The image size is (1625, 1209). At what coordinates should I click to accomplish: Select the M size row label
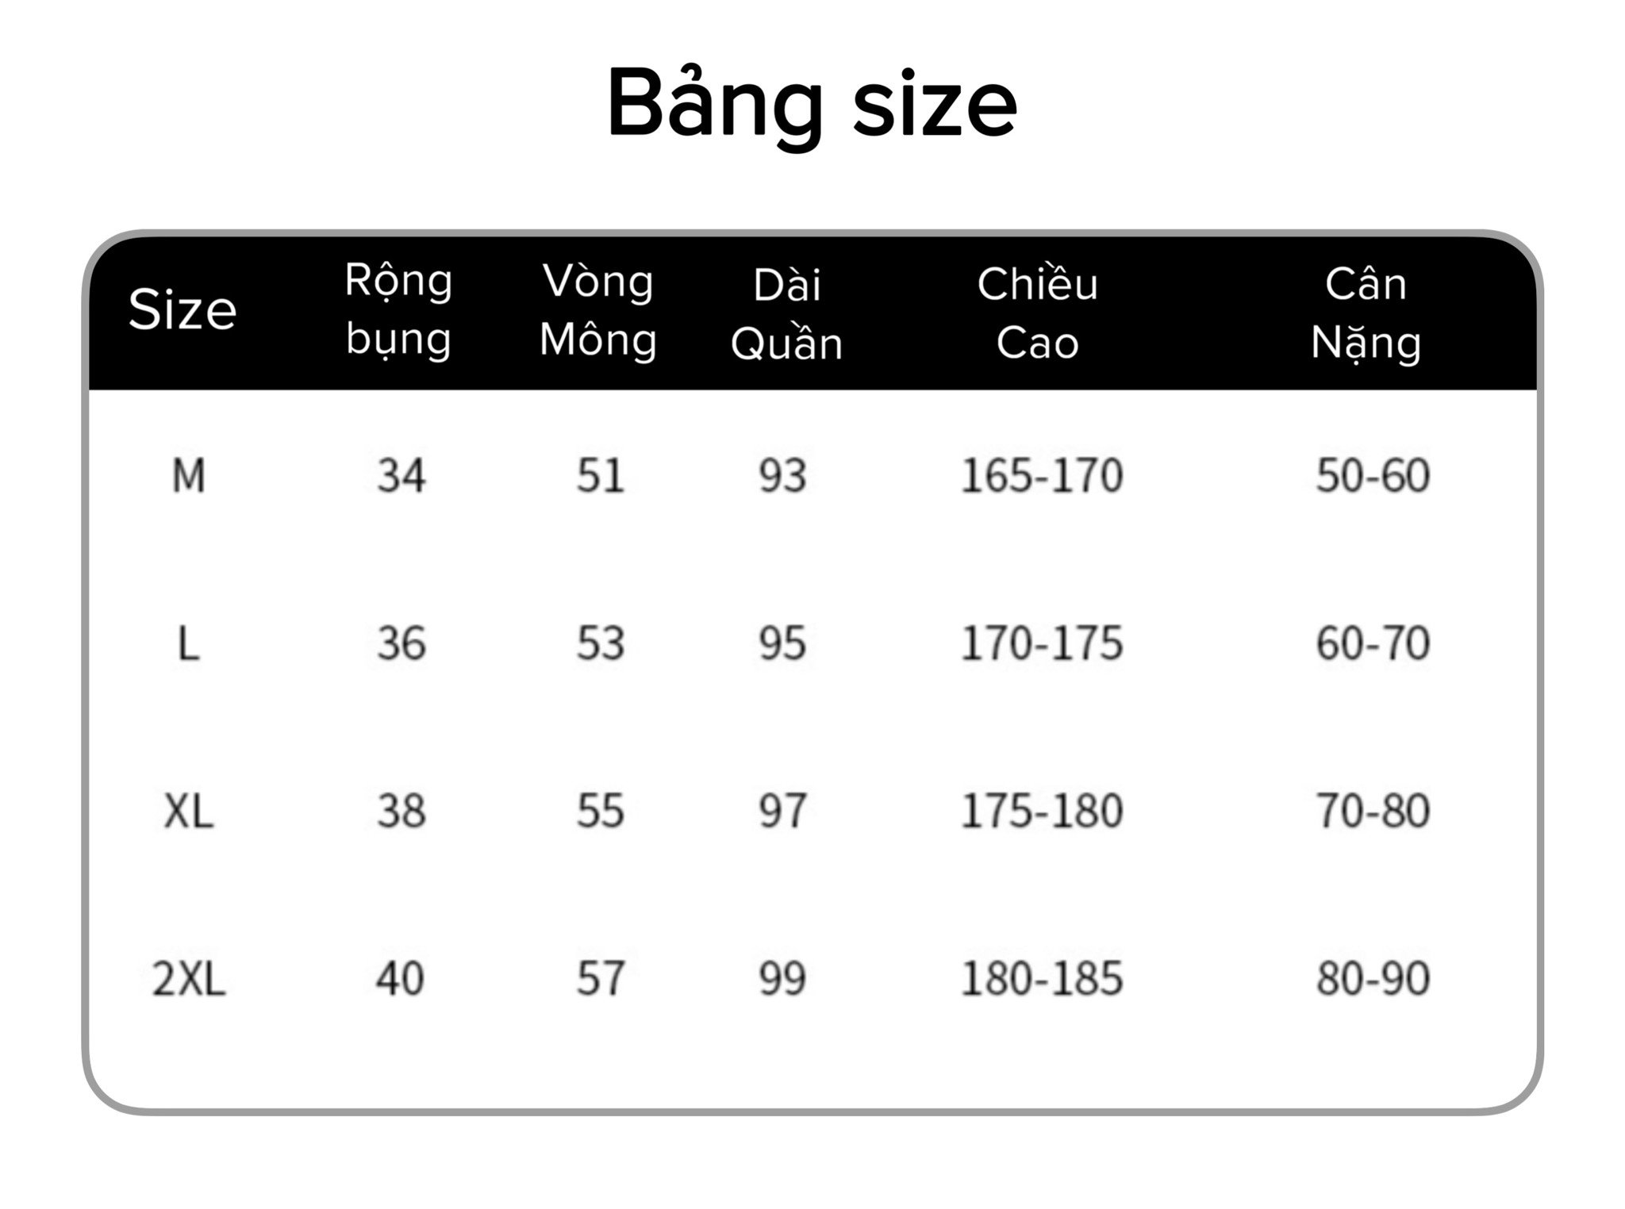189,477
